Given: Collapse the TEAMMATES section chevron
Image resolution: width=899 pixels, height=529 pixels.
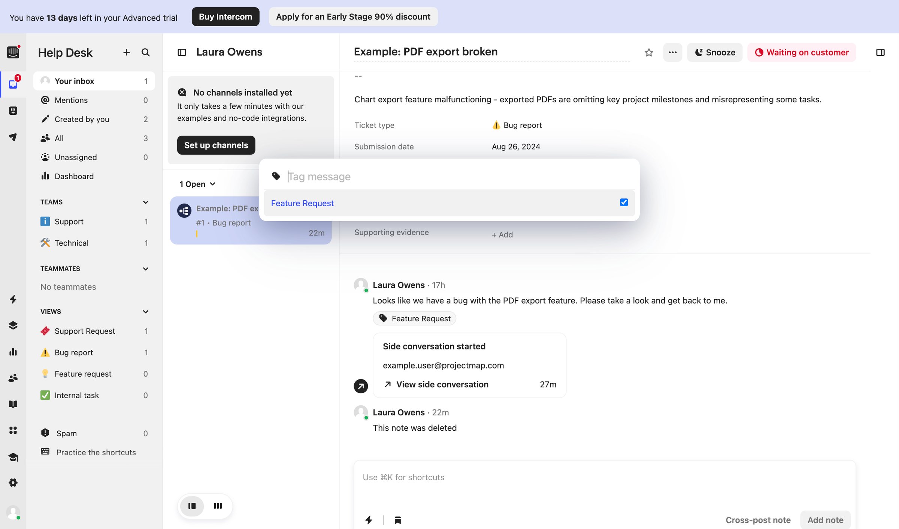Looking at the screenshot, I should point(146,269).
